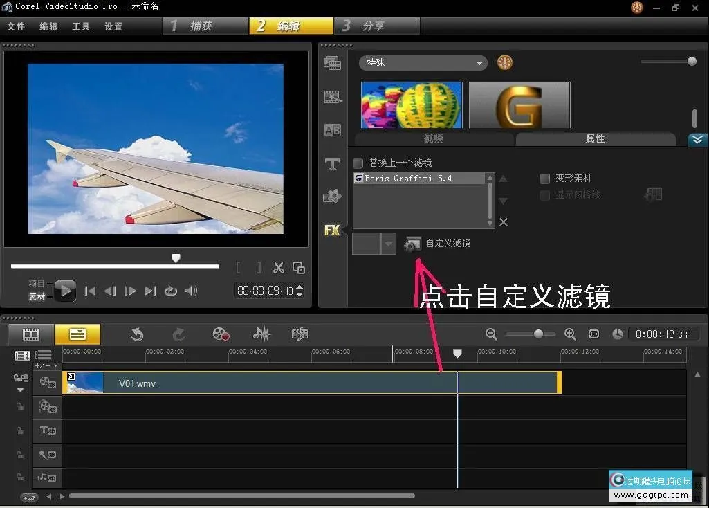Open the filter preset dropdown arrow
This screenshot has width=709, height=508.
[x=388, y=244]
